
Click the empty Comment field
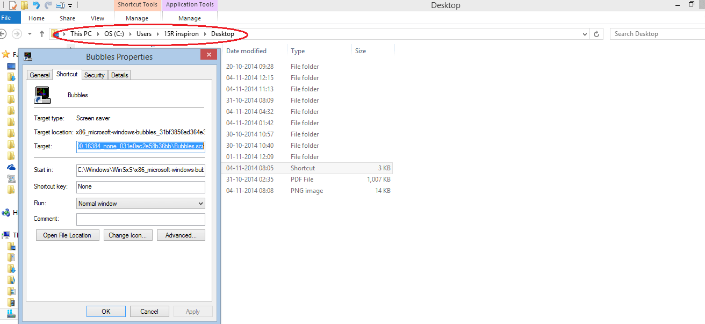141,219
